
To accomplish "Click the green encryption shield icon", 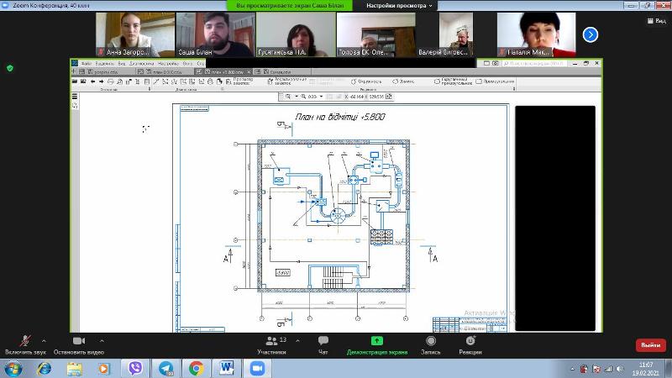I will 10,68.
